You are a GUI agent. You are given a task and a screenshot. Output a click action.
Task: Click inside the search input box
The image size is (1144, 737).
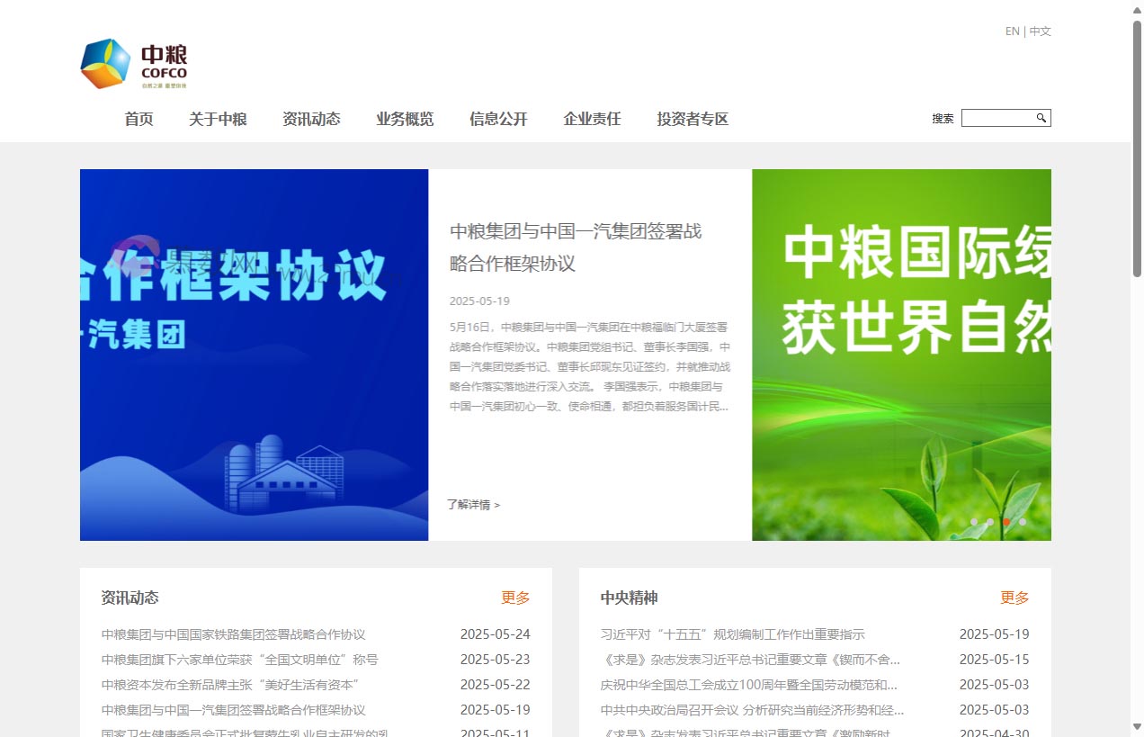(998, 117)
